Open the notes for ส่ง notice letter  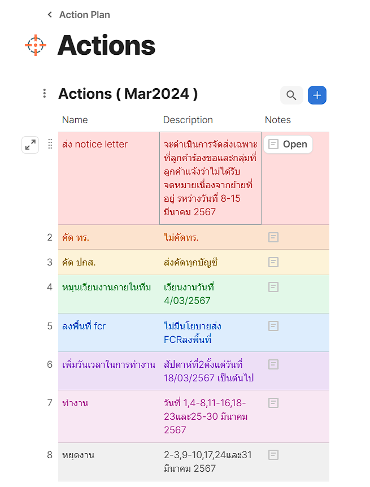[288, 144]
